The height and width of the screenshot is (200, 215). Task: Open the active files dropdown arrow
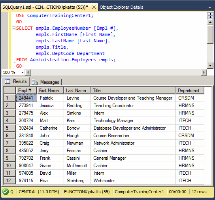point(209,8)
